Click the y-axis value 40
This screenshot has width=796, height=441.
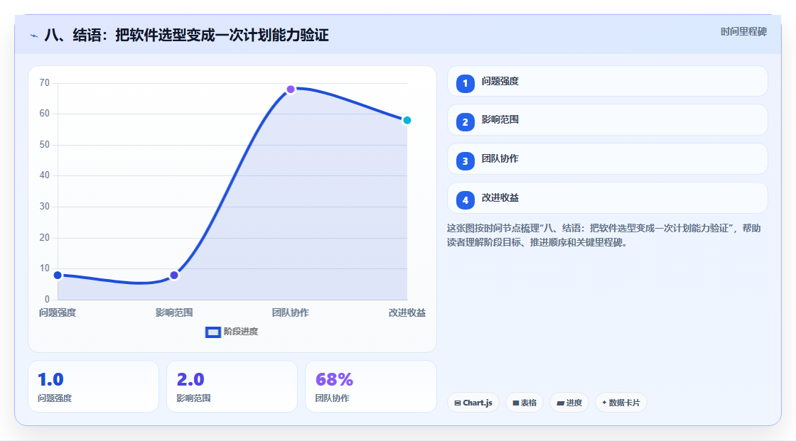[x=45, y=175]
